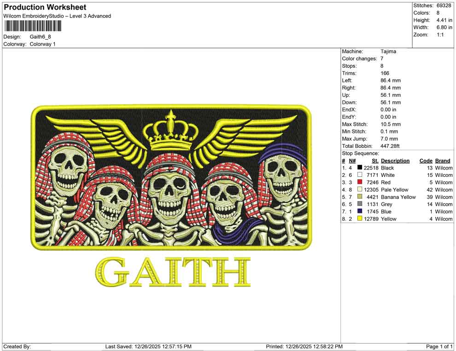Screen dimensions: 456x351
Task: Click the Yellow swatch in row 8
Action: (359, 219)
